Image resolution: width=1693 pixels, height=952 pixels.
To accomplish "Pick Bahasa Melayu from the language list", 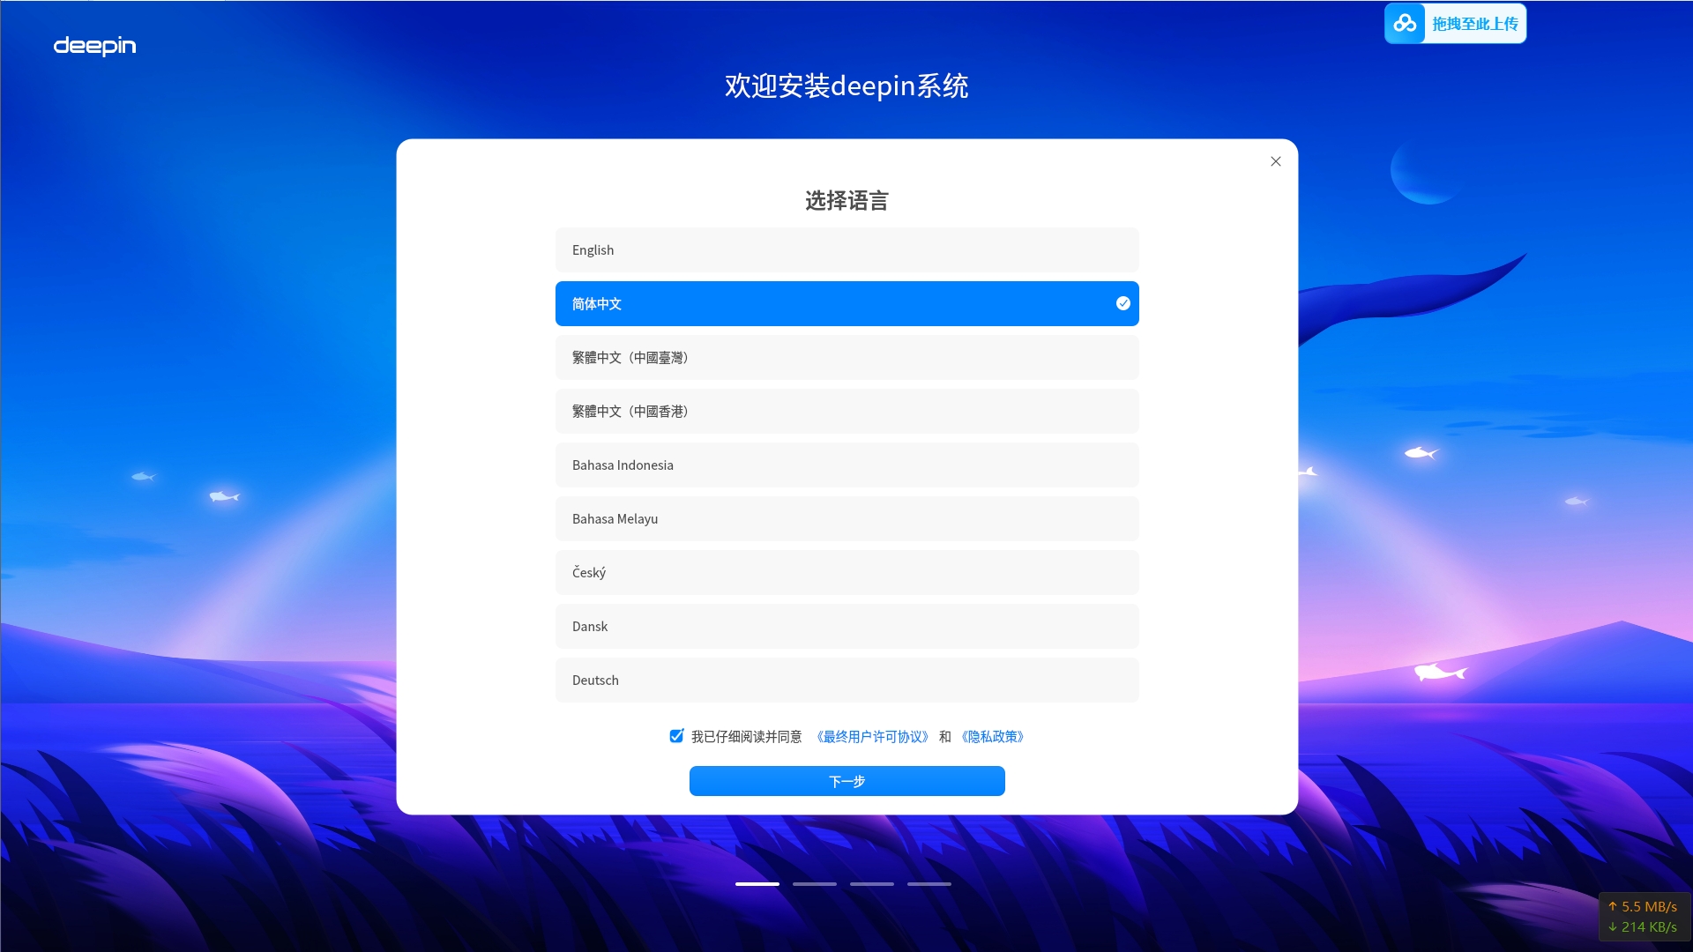I will pos(846,518).
